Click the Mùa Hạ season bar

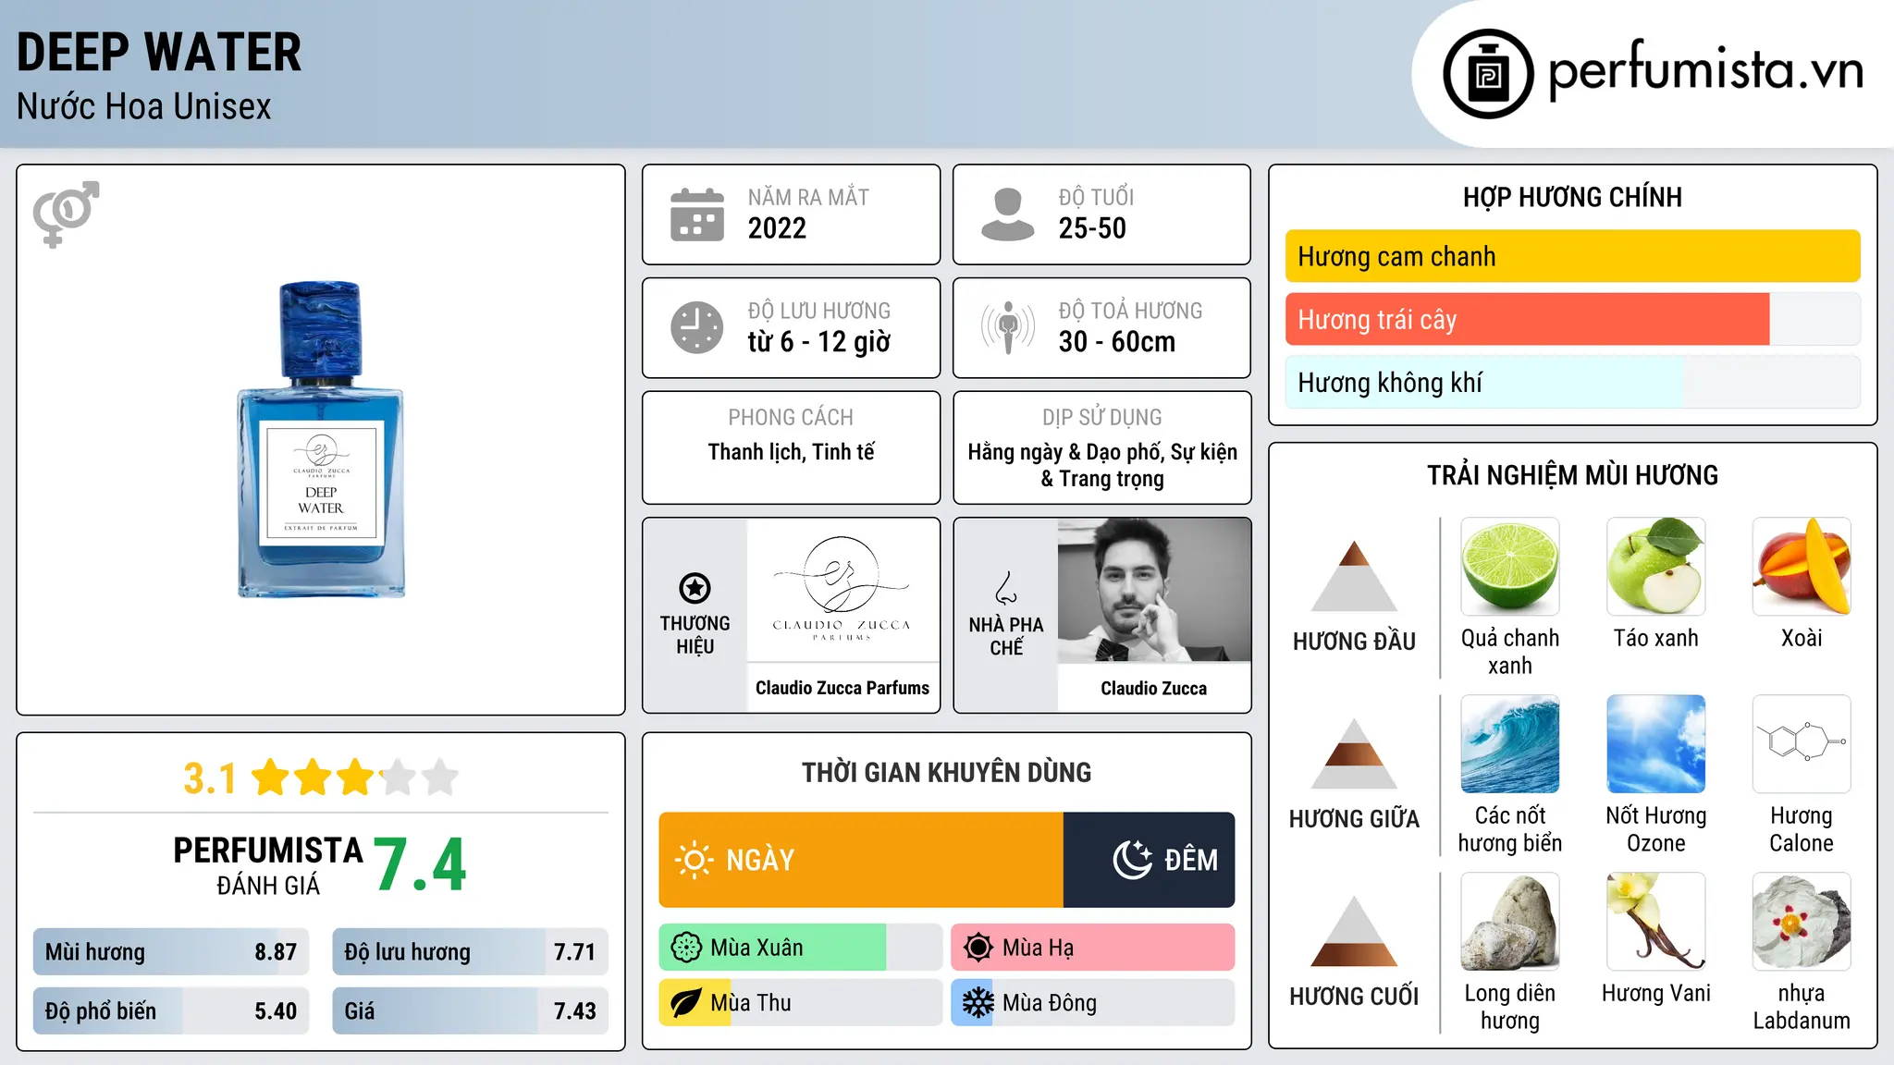coord(1093,948)
